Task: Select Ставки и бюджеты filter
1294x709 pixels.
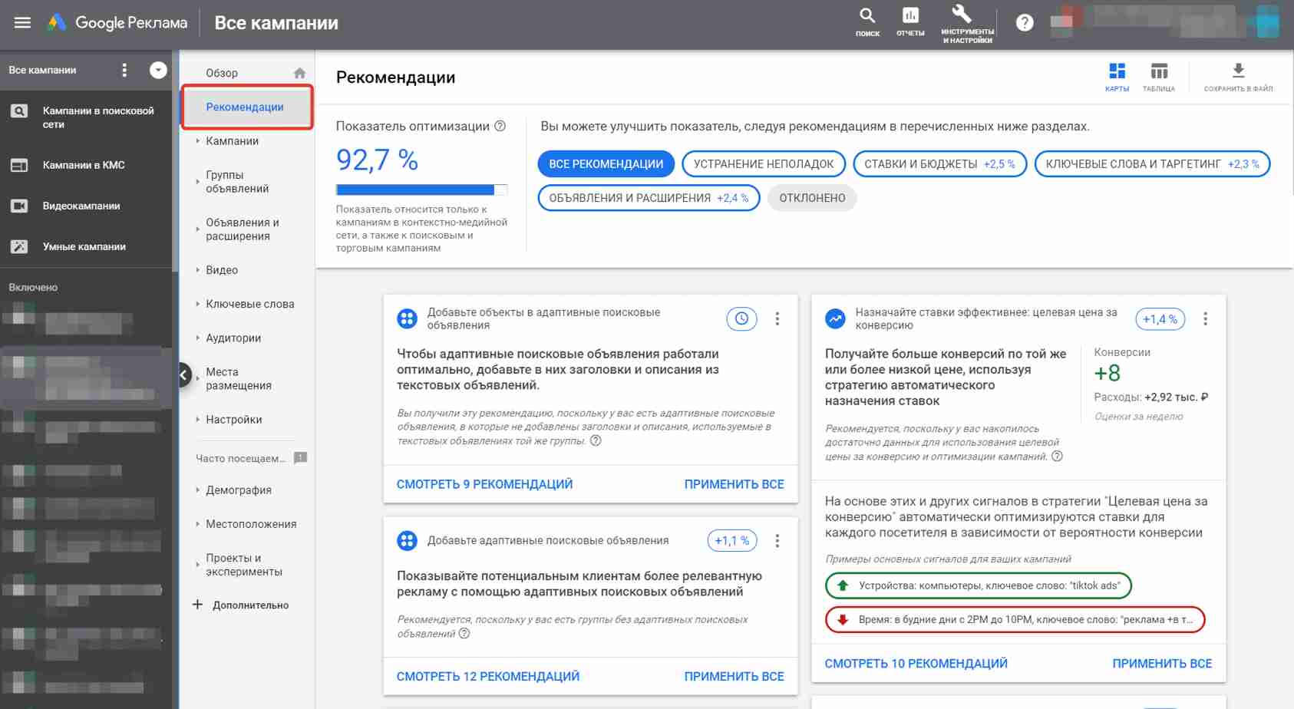Action: pos(939,164)
